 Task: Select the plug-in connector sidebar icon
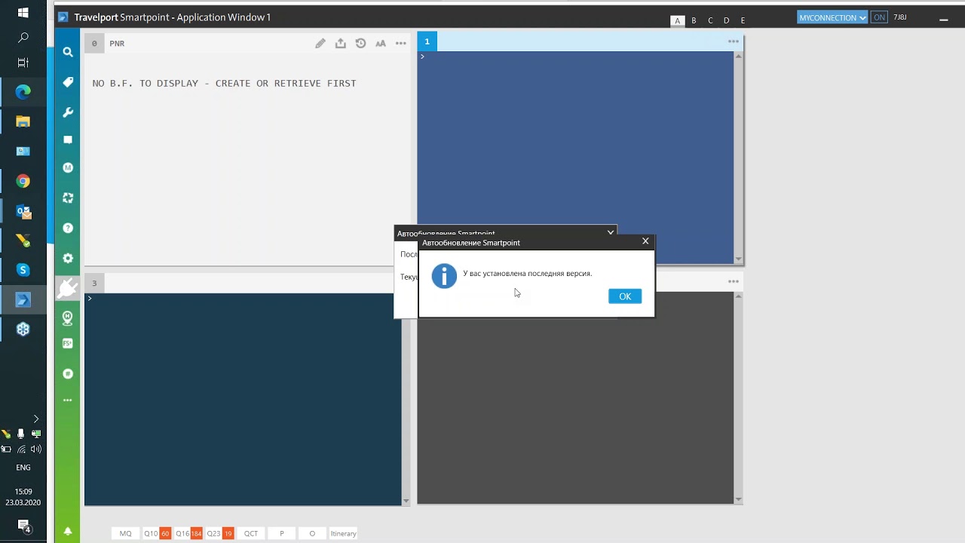coord(67,288)
